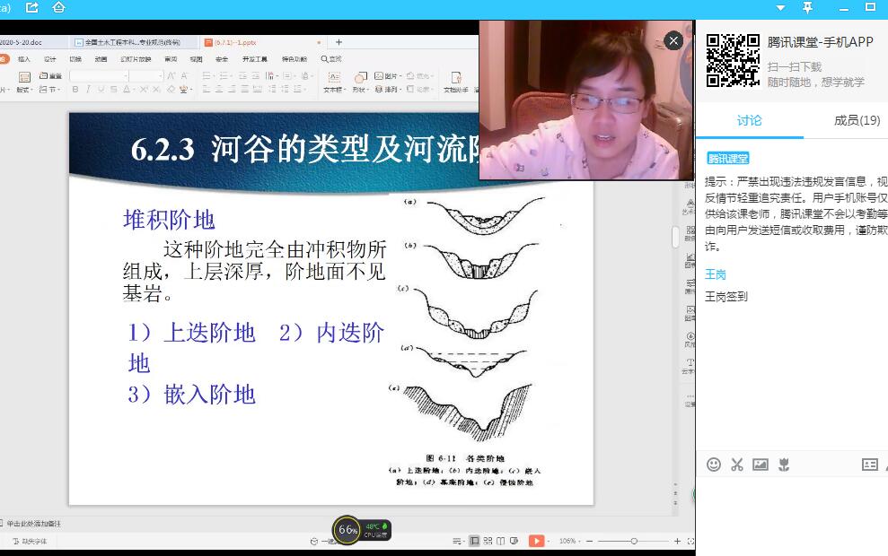Start slideshow with orange play button
Screen dimensions: 888x556
536,541
